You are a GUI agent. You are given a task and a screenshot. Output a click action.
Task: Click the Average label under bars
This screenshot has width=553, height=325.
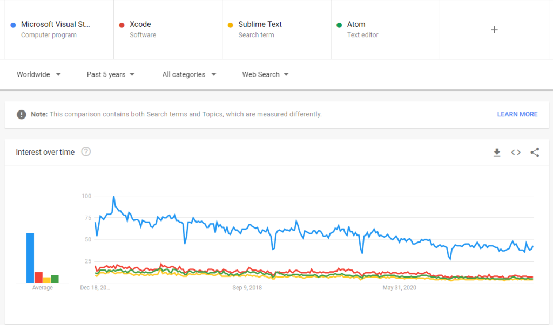[x=42, y=288]
